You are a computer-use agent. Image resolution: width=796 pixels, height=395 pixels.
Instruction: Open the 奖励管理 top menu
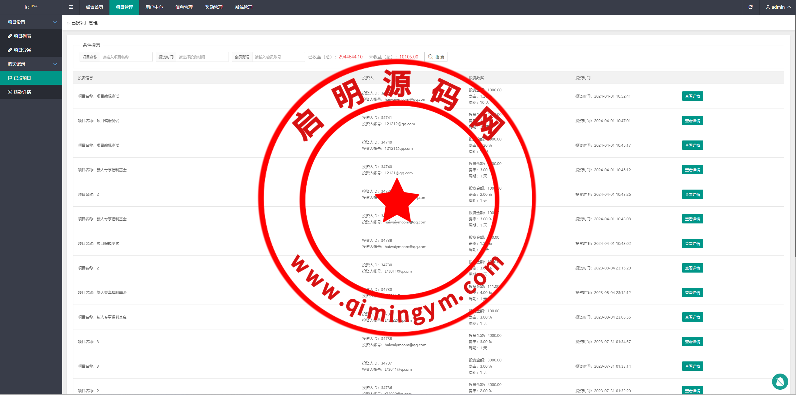(x=214, y=7)
